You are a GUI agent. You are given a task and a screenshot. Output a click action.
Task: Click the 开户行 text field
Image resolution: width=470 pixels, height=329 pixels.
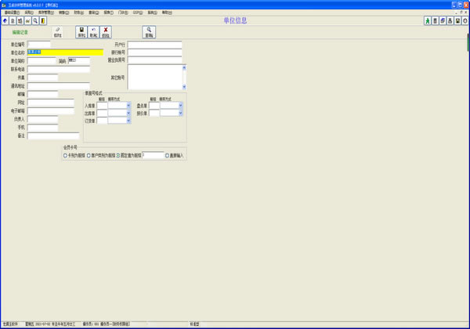[154, 45]
